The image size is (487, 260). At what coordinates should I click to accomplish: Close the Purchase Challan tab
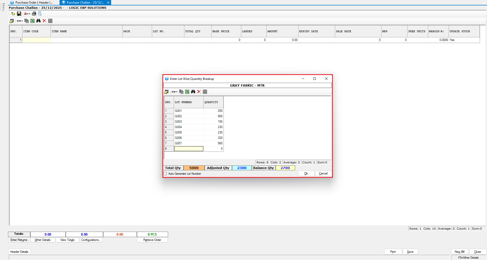[108, 3]
